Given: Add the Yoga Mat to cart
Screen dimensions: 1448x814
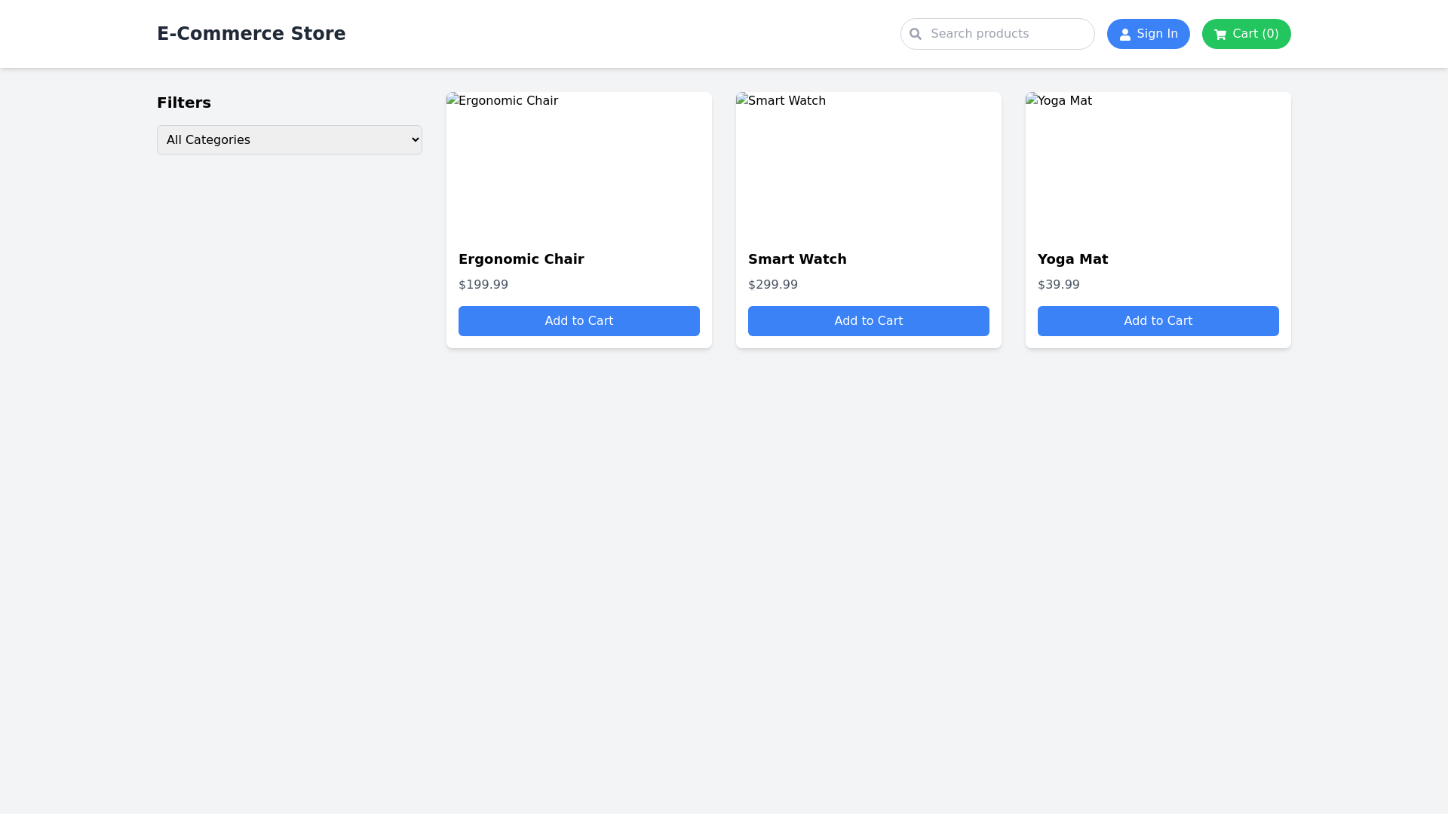Looking at the screenshot, I should 1158,320.
